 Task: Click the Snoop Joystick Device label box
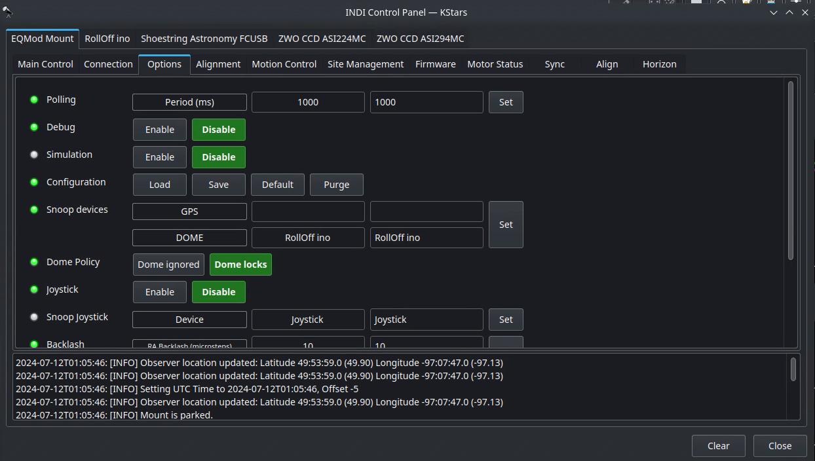coord(189,320)
